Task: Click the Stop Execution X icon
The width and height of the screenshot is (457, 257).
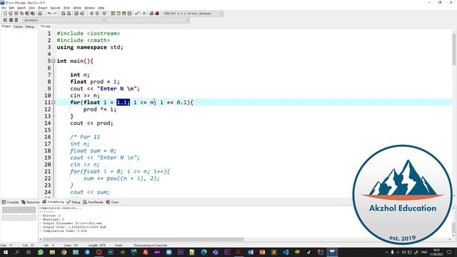Action: click(144, 14)
